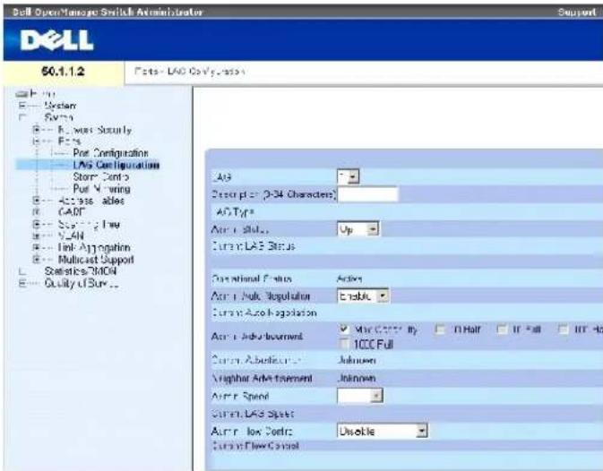The width and height of the screenshot is (603, 471).
Task: Expand the GARP node
Action: pos(36,212)
